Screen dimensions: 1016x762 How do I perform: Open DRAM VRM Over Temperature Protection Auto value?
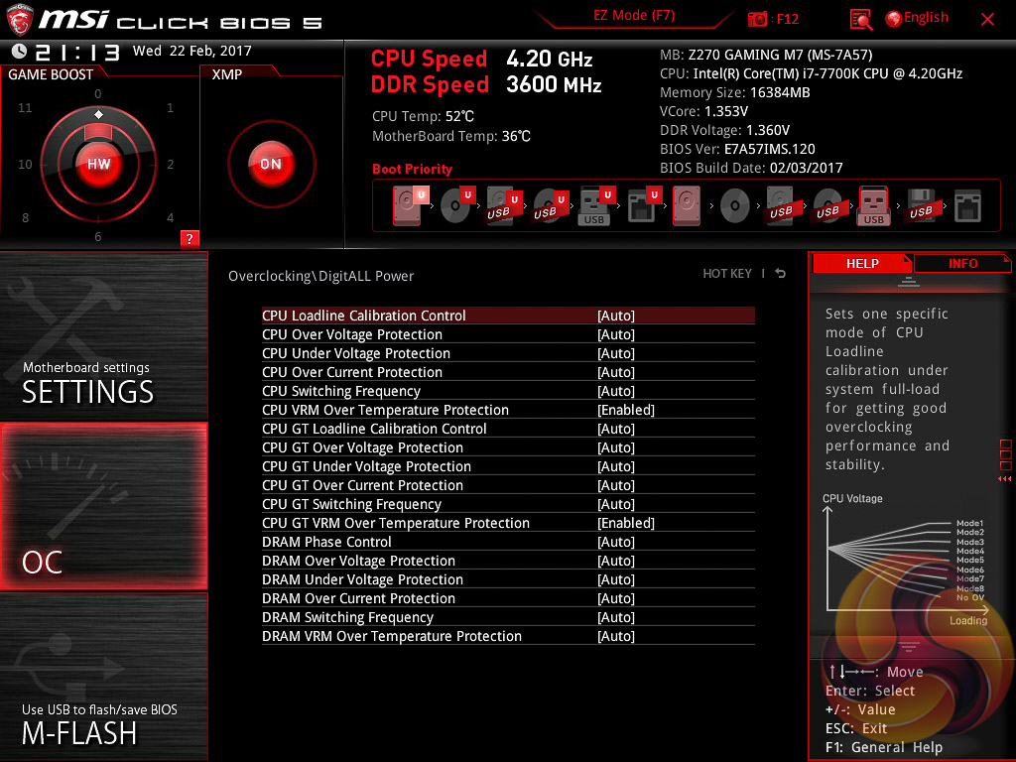click(615, 636)
